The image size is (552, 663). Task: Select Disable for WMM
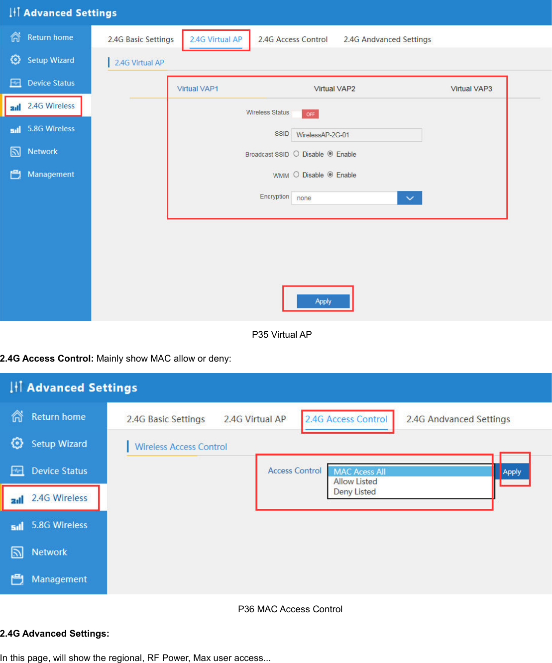click(296, 175)
